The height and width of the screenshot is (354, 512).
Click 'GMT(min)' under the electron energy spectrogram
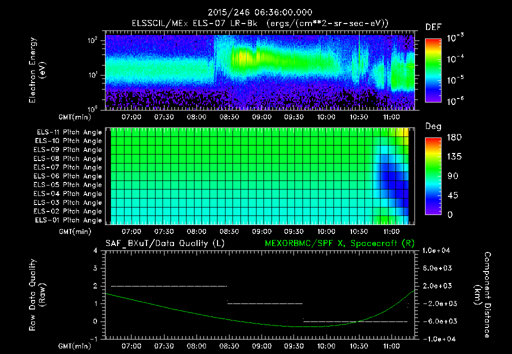coord(75,117)
